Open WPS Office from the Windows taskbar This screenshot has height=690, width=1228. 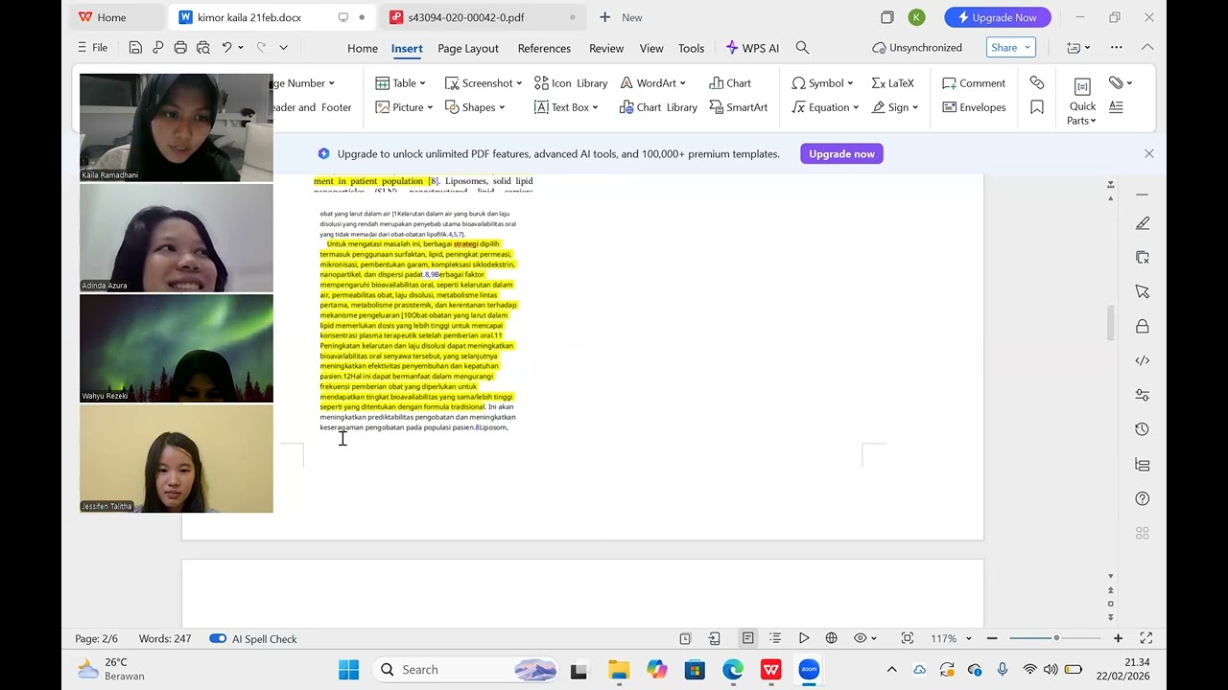[771, 670]
